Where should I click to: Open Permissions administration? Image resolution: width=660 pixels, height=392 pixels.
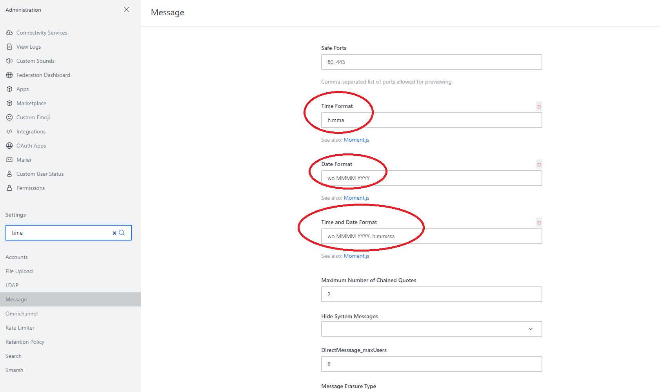pyautogui.click(x=30, y=188)
